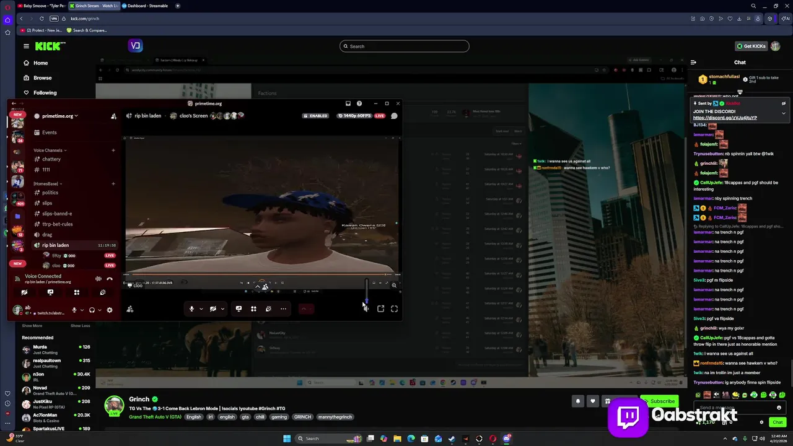Enter fullscreen in Discord stream view
The width and height of the screenshot is (793, 446).
(394, 308)
